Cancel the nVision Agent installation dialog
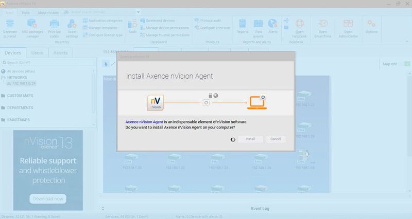The image size is (412, 219). pyautogui.click(x=276, y=139)
